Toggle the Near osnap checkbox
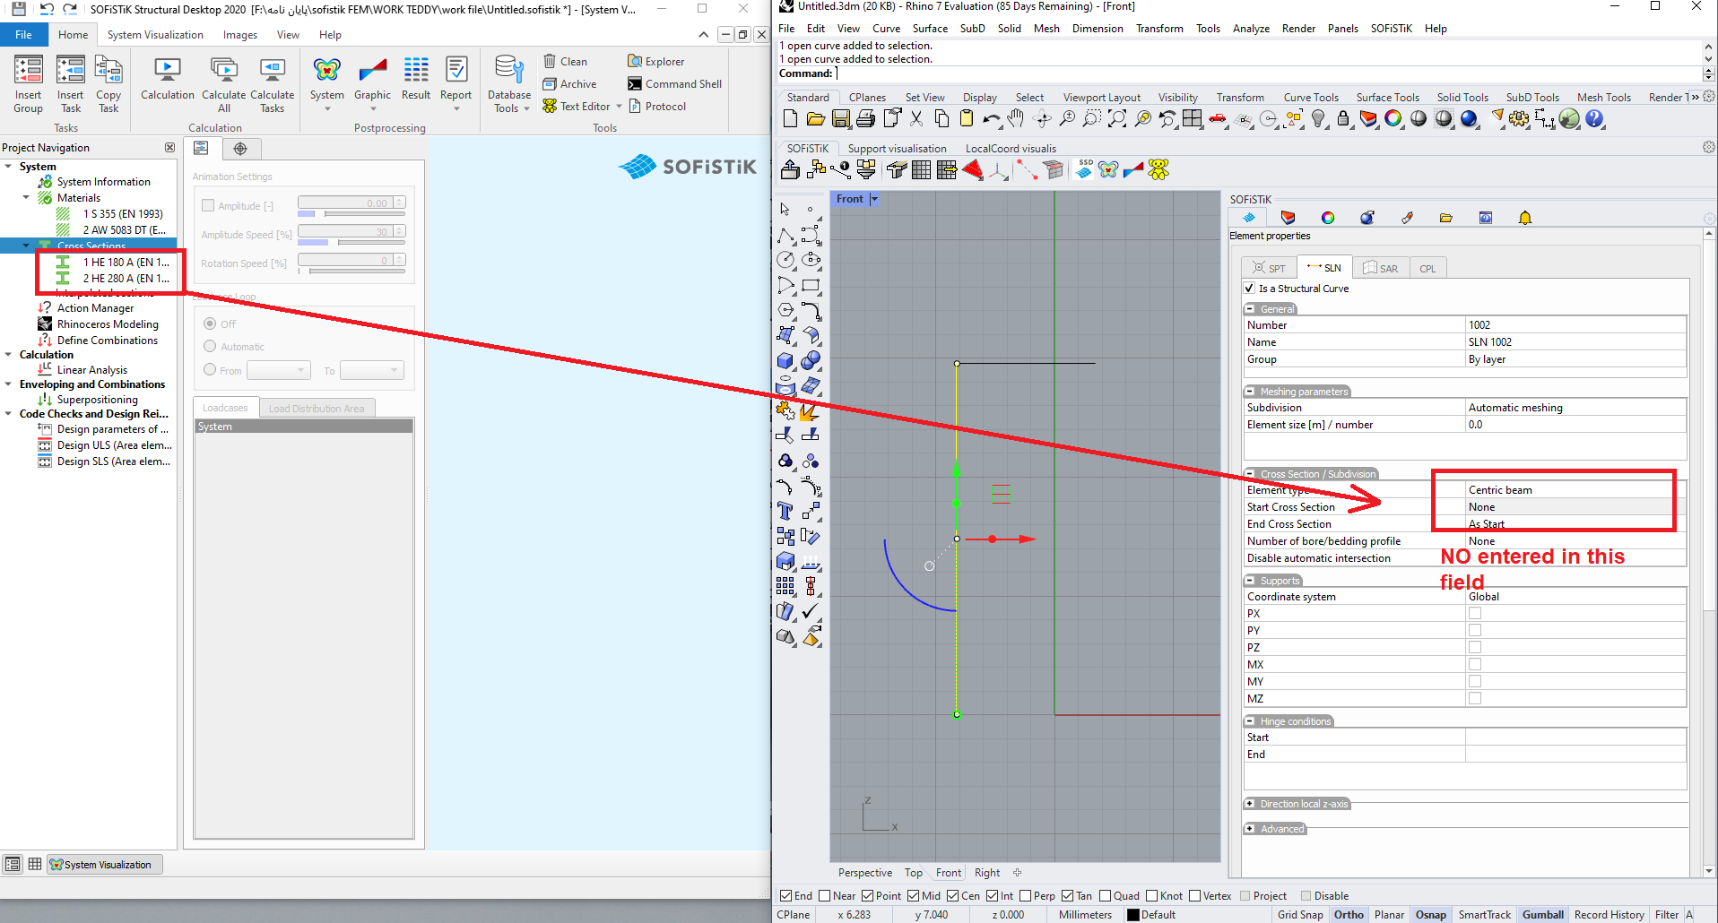Screen dimensions: 1718x923 click(825, 896)
